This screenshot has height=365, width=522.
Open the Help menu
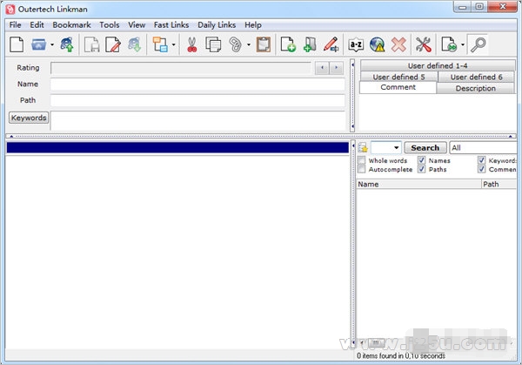pos(253,25)
